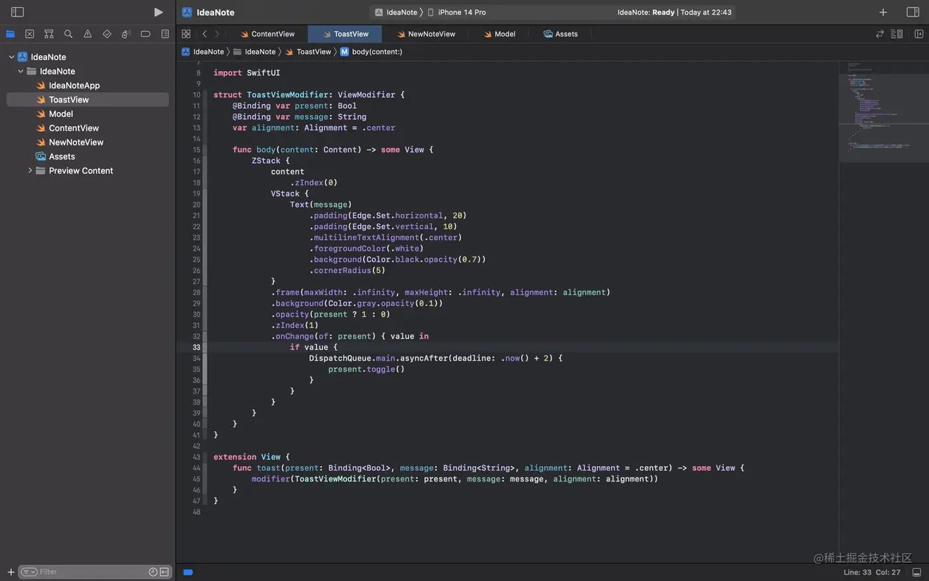Show the Source Control navigator

coord(29,34)
